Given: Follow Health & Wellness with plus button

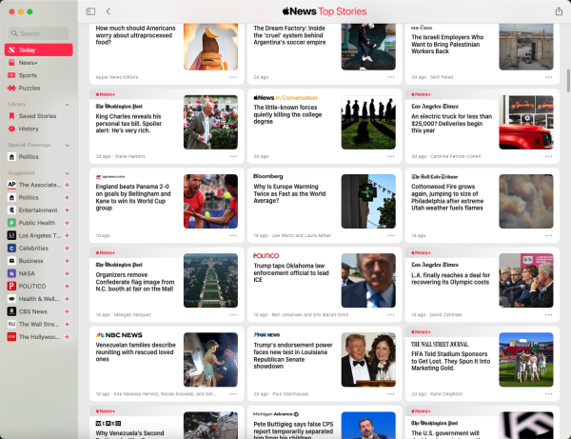Looking at the screenshot, I should coord(67,299).
